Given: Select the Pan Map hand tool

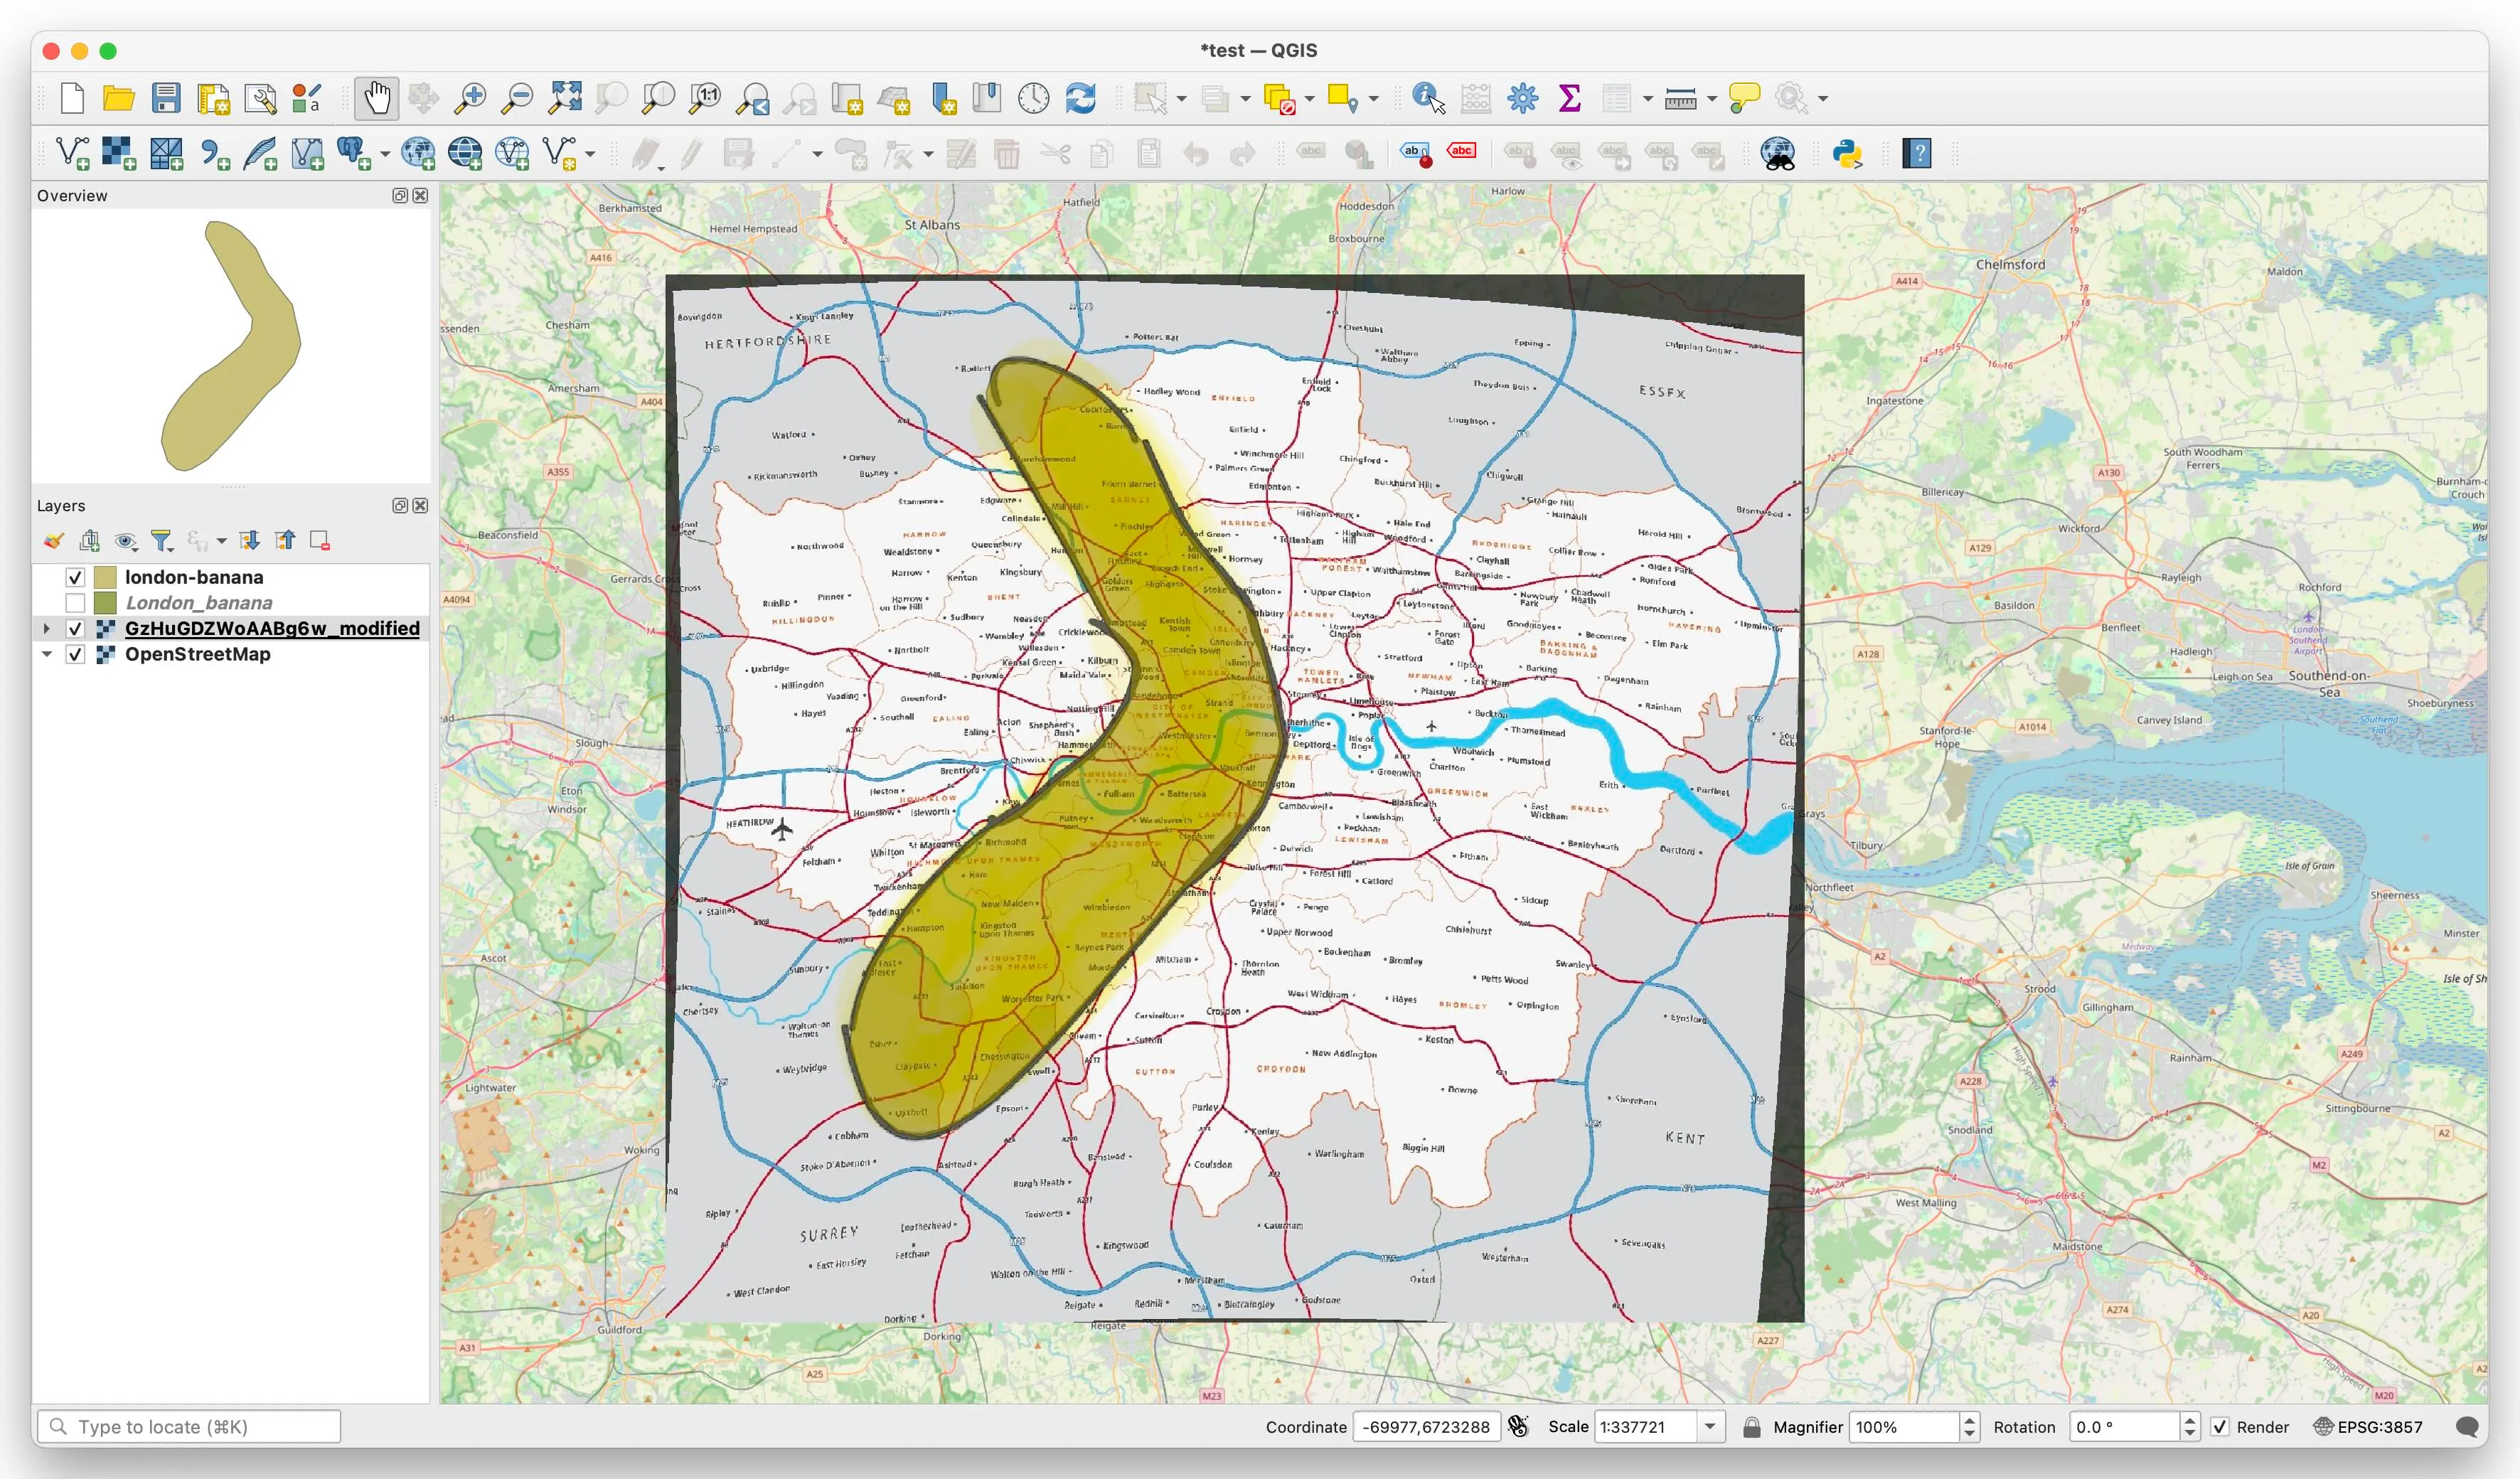Looking at the screenshot, I should point(376,98).
